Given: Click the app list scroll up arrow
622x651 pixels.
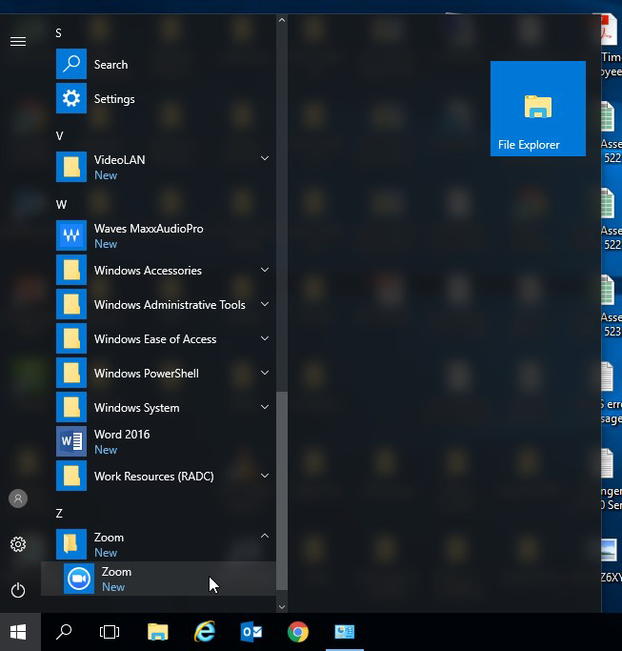Looking at the screenshot, I should click(282, 20).
